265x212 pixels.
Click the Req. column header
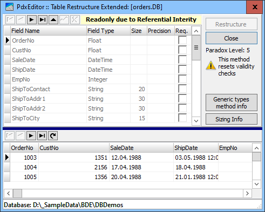(x=183, y=31)
